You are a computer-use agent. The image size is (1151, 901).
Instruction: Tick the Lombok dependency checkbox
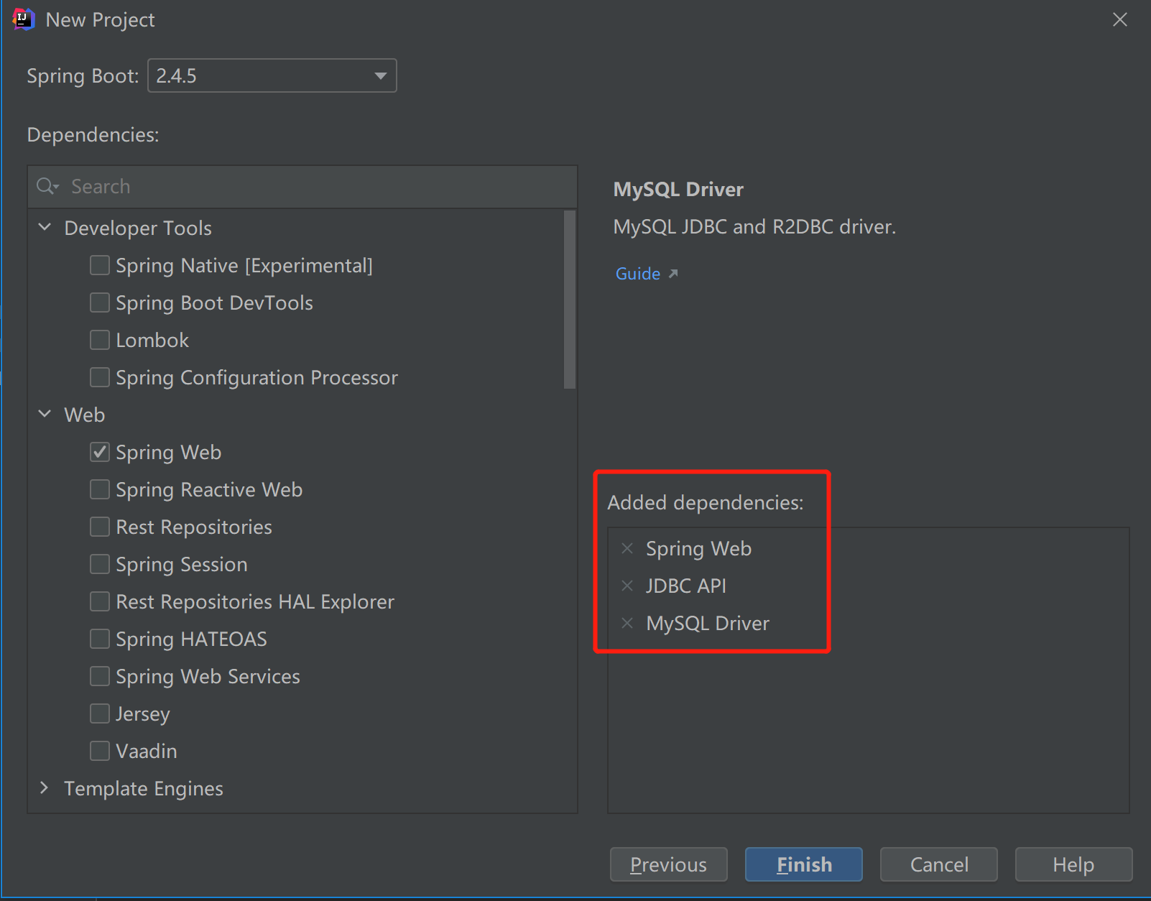click(x=100, y=341)
